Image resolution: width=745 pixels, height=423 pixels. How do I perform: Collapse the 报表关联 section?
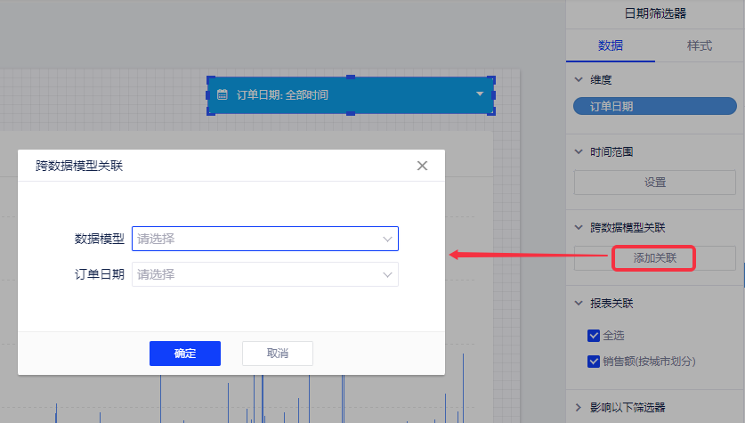[x=579, y=304]
